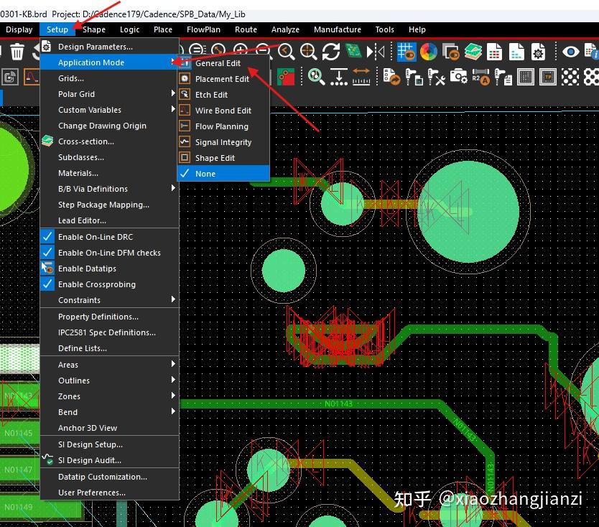Screen dimensions: 599x527
Task: Open Cross-section... editor entry
Action: point(109,141)
